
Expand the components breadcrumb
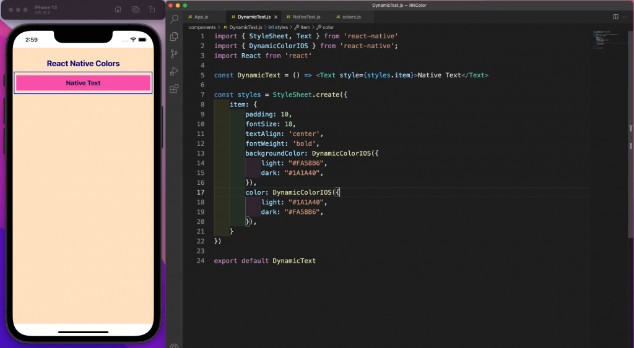(x=202, y=27)
